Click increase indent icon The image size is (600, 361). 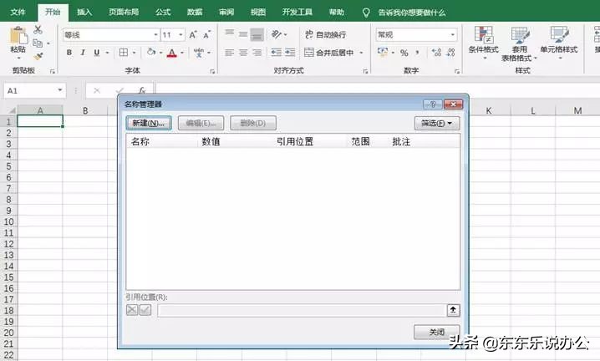pos(290,53)
